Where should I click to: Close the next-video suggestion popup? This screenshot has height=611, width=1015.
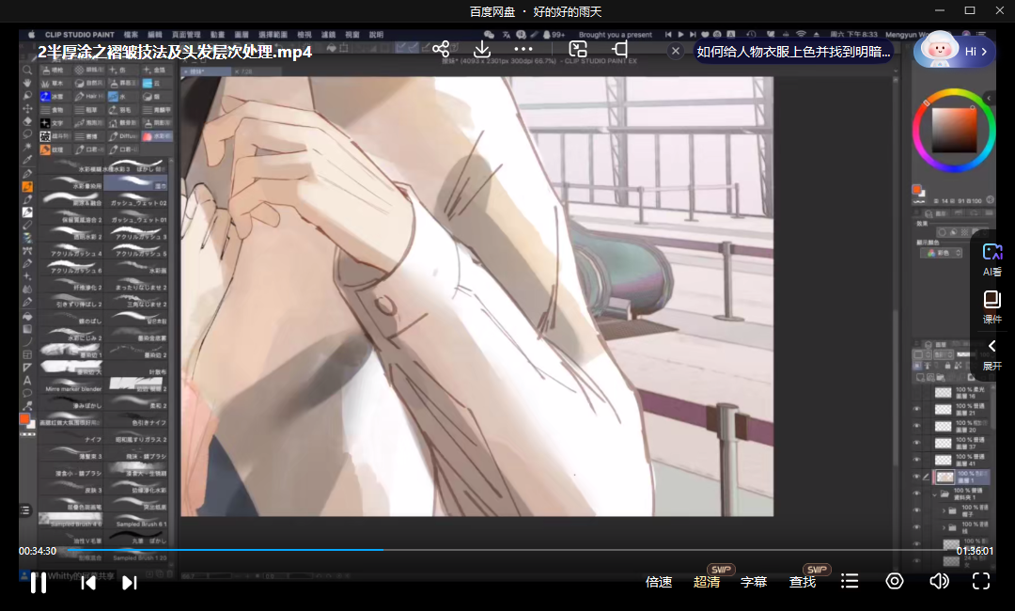point(675,51)
